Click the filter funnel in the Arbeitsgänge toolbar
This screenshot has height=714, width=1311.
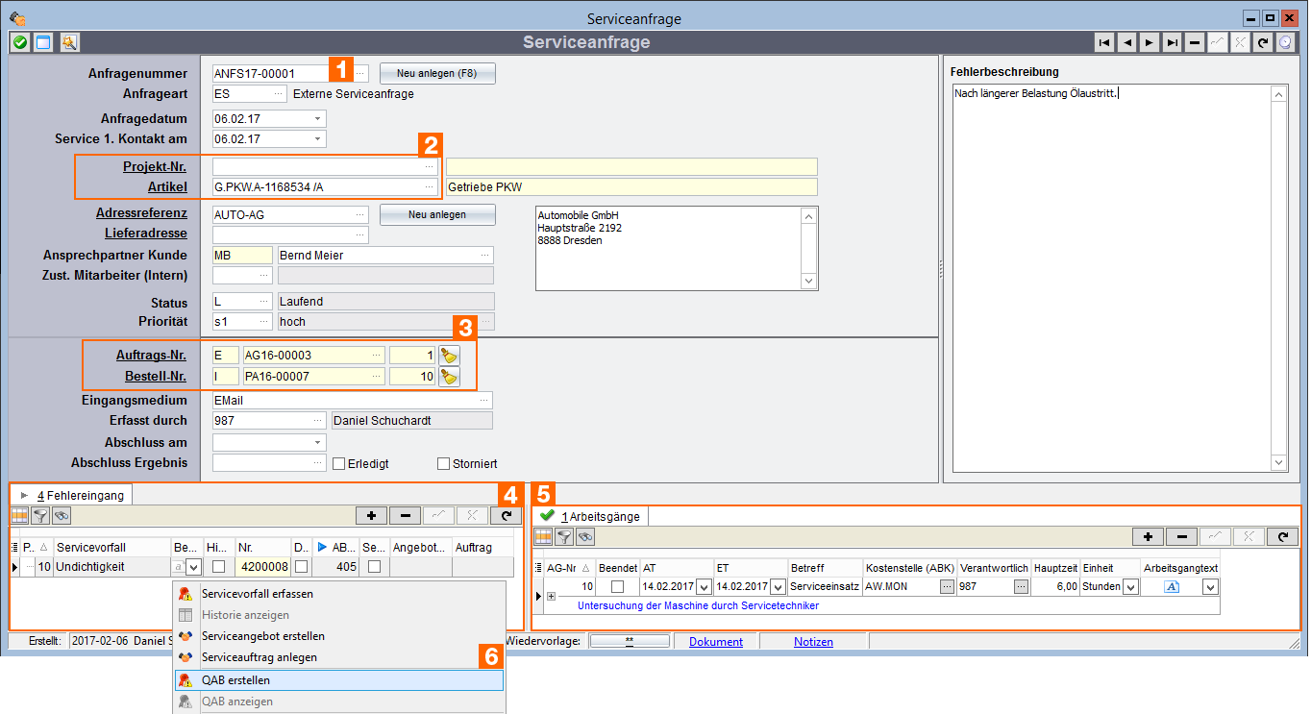click(x=564, y=536)
